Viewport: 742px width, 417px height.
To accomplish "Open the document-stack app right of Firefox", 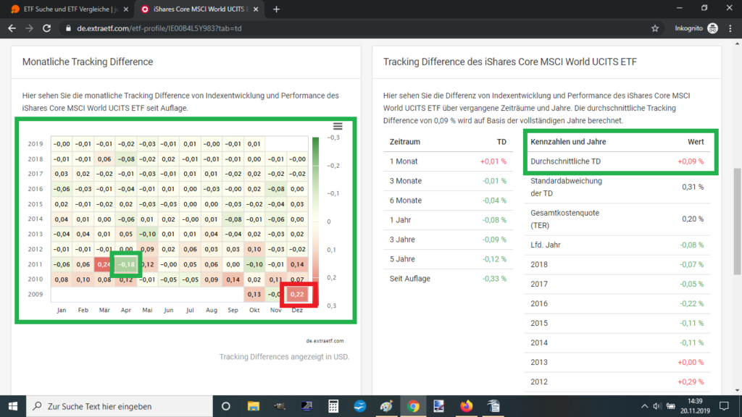I will click(493, 406).
